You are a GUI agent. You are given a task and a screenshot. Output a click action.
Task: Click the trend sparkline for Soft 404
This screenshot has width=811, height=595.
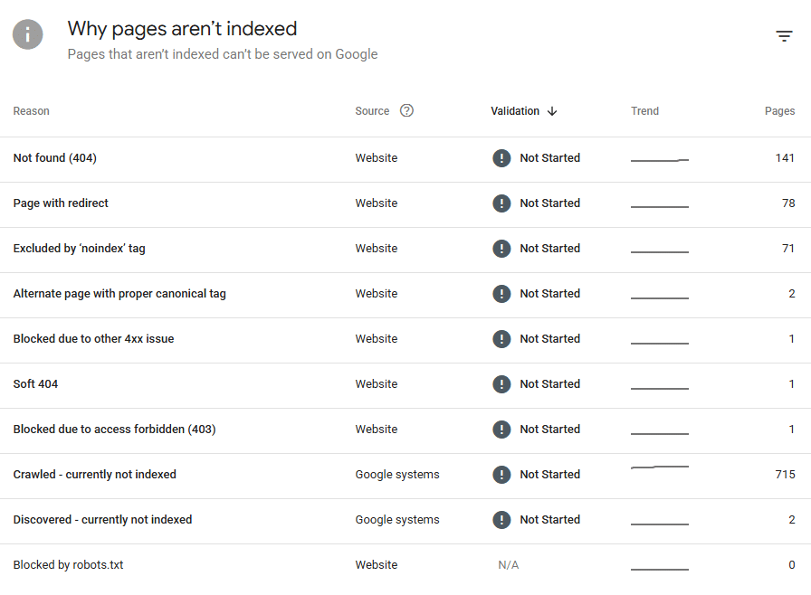(660, 388)
